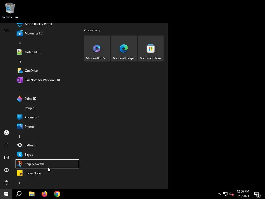
Task: Open the network status tray icon
Action: (225, 194)
